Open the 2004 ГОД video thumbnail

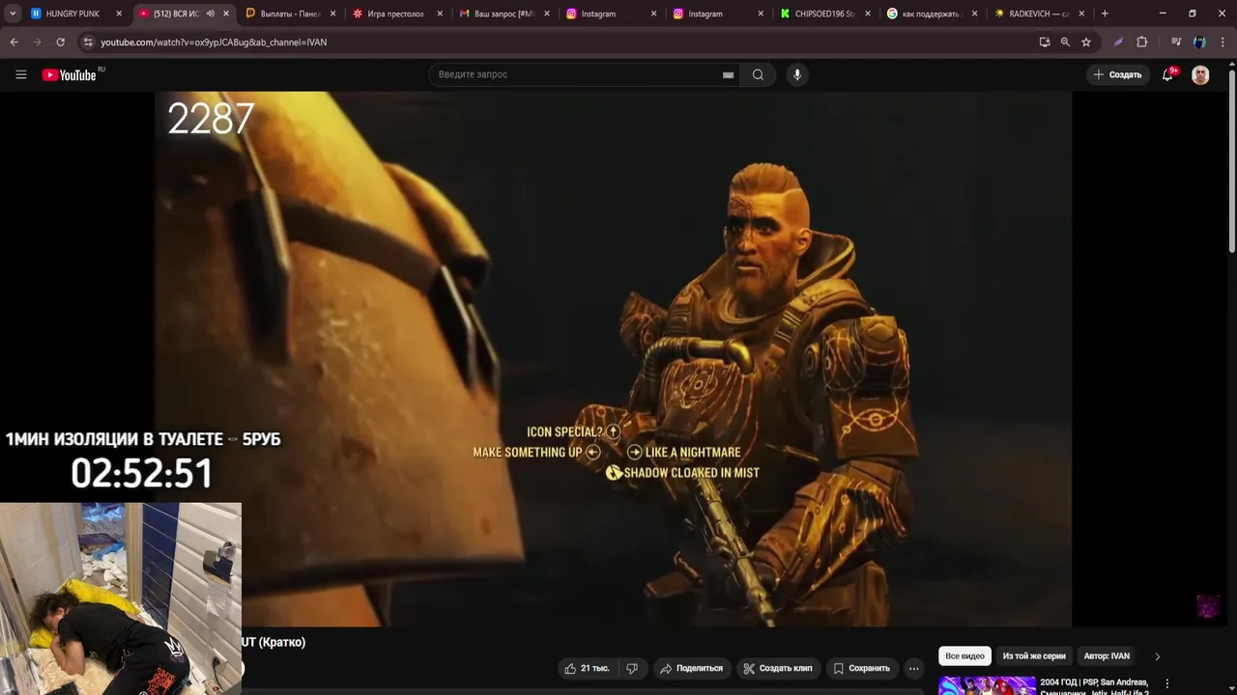pyautogui.click(x=987, y=685)
